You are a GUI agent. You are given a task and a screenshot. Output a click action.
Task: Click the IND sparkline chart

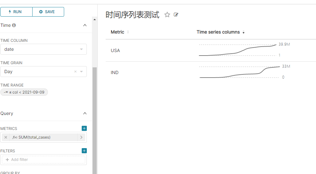pyautogui.click(x=240, y=72)
